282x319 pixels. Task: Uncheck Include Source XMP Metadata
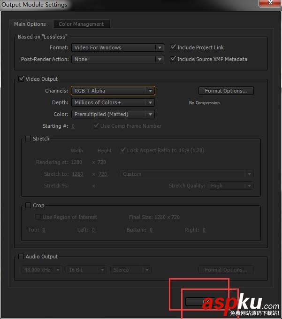tap(173, 59)
